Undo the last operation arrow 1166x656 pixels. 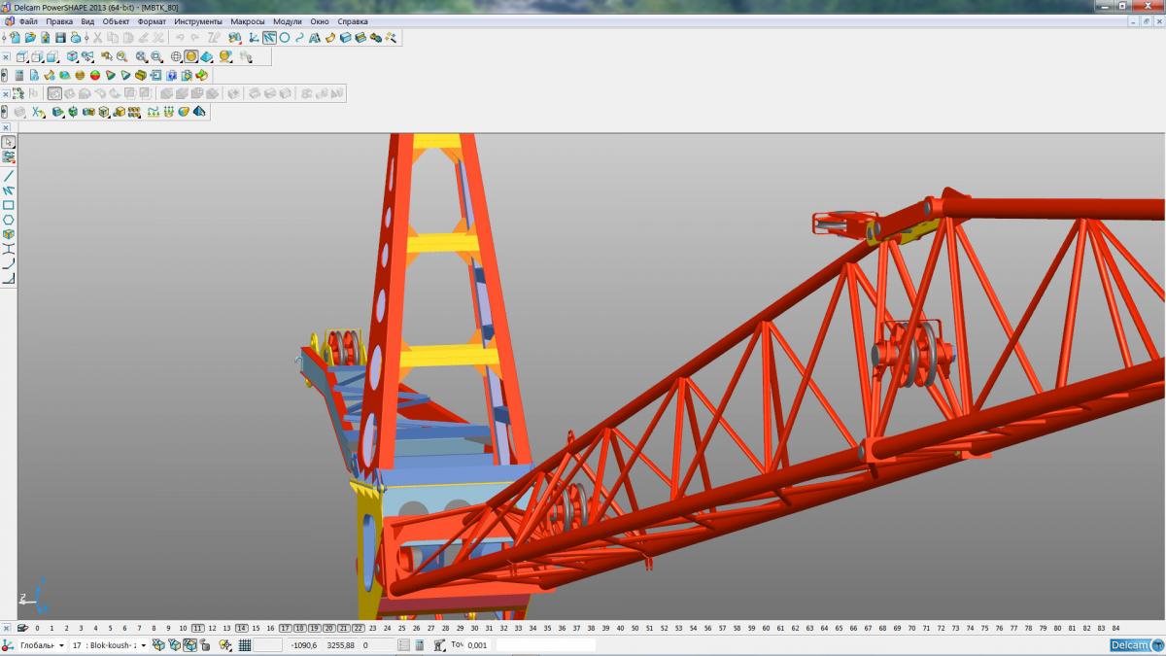click(180, 38)
